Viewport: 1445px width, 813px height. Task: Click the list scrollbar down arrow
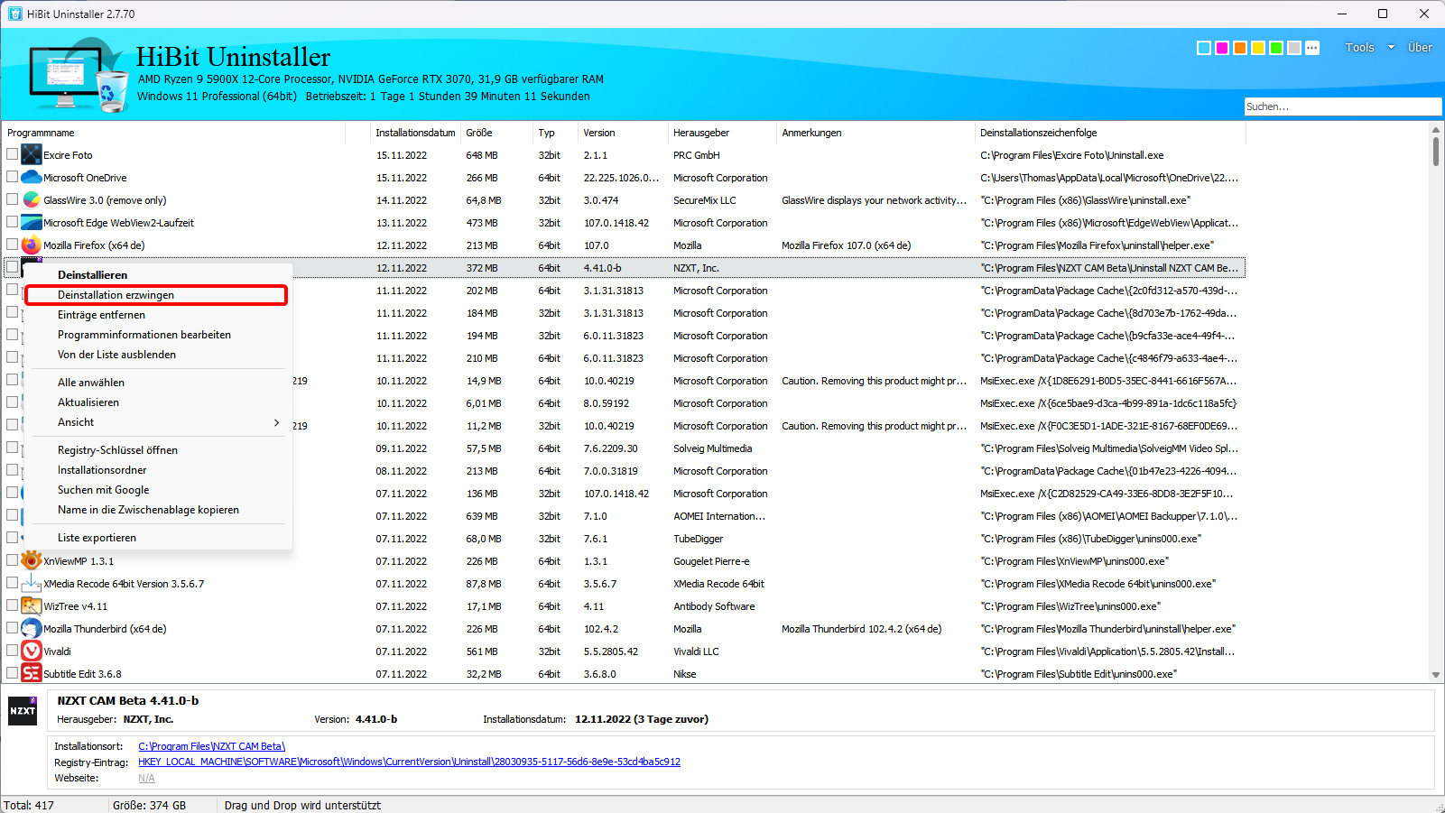tap(1435, 675)
